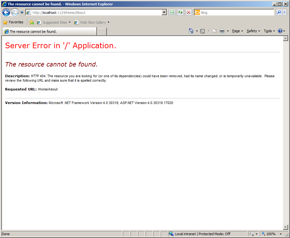Open the Safety menu

click(x=253, y=31)
